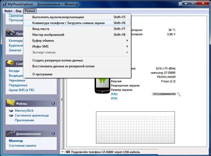Click the Froyo (2.2) version value

point(168,81)
